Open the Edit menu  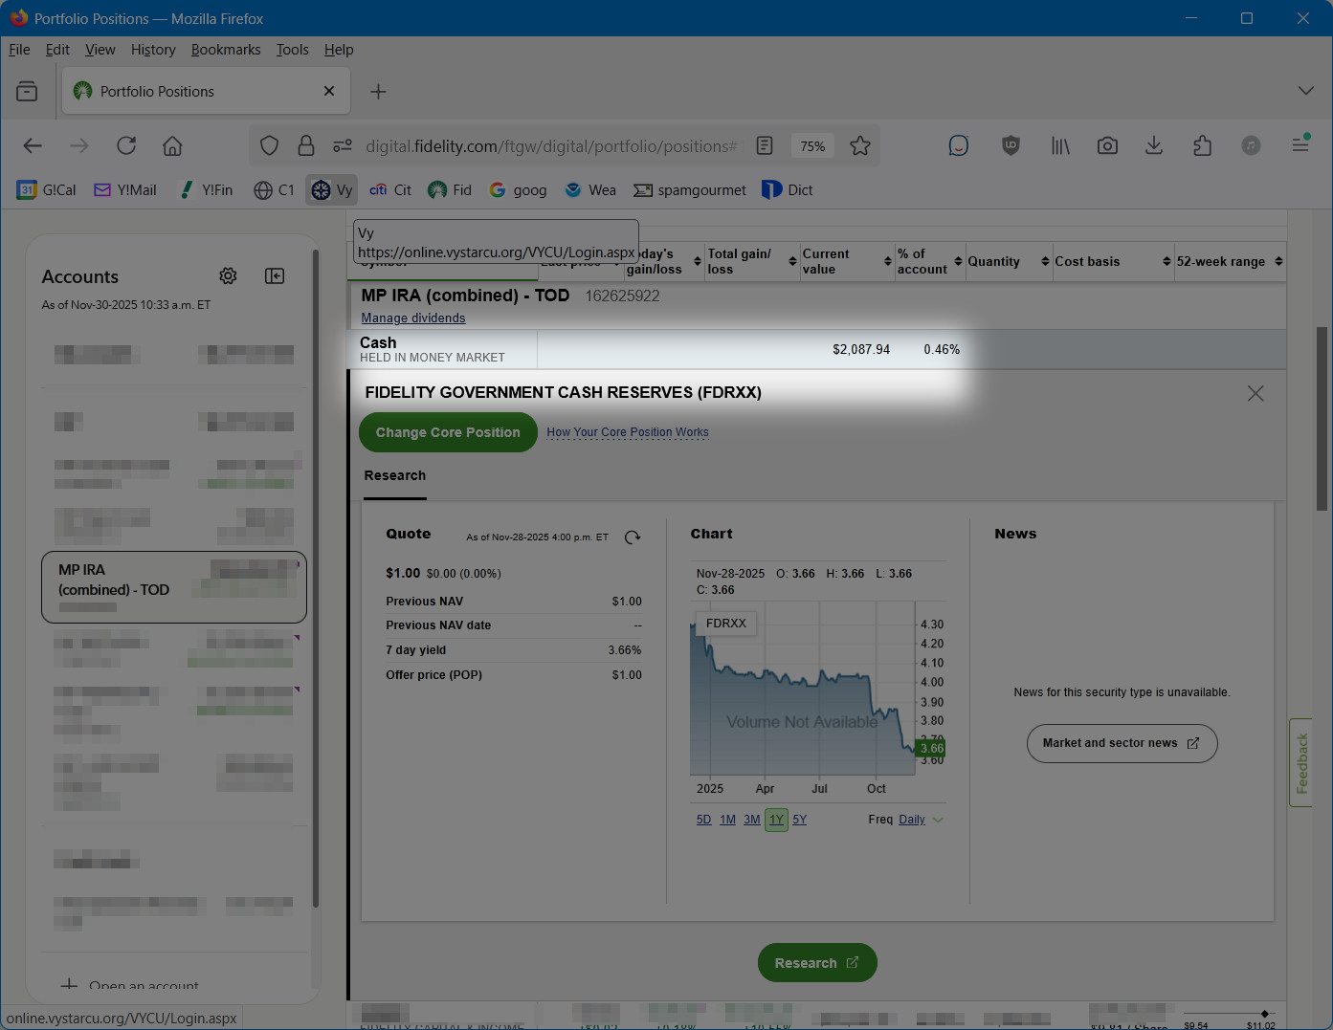pyautogui.click(x=57, y=50)
